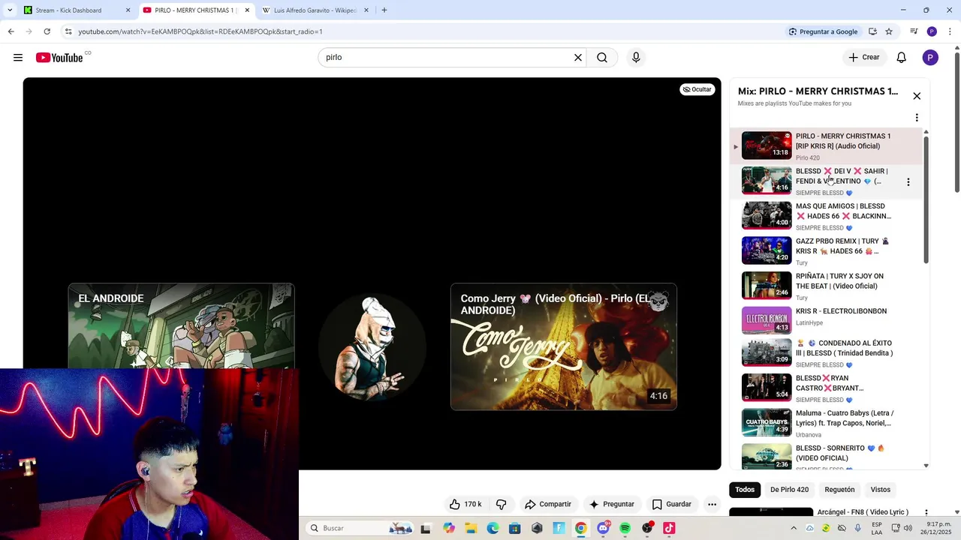Screen dimensions: 961x540
Task: Open the mix panel's three-dot options
Action: point(917,118)
